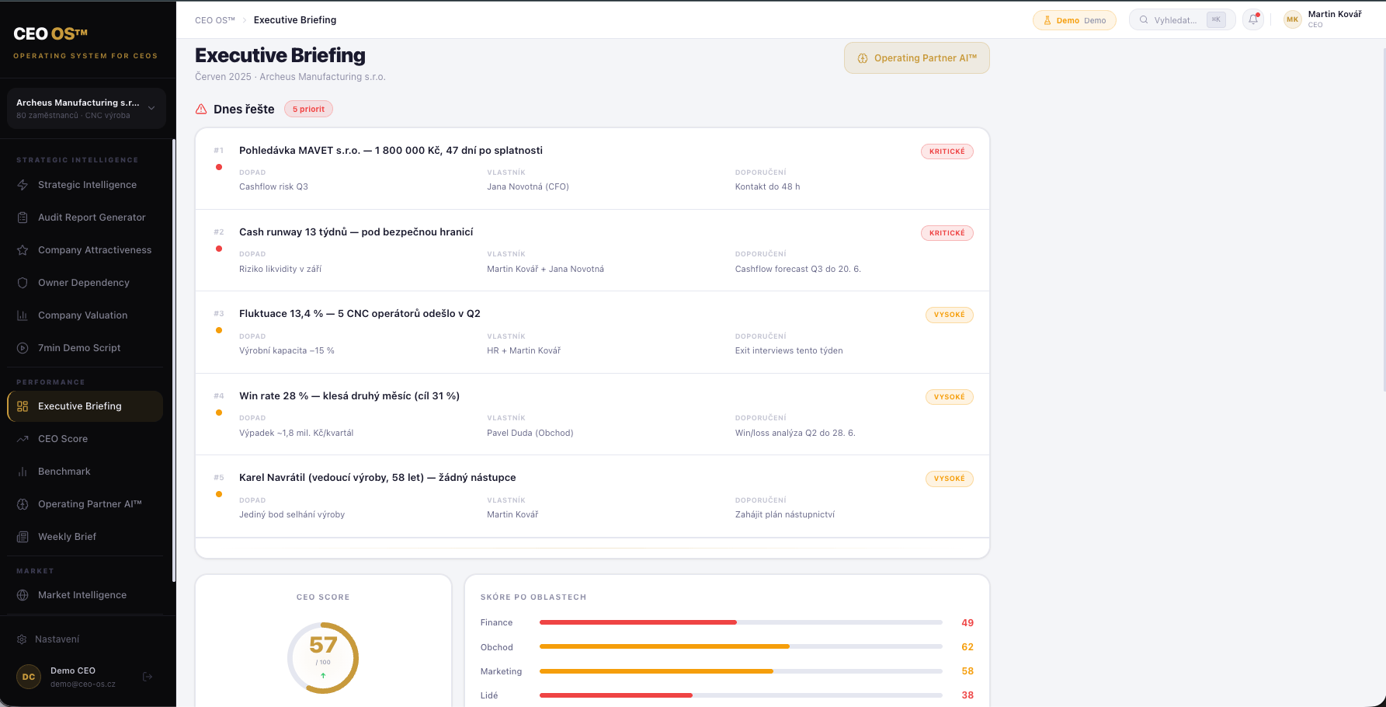Screen dimensions: 1386x707
Task: Click the Lidé score progress bar
Action: [741, 695]
